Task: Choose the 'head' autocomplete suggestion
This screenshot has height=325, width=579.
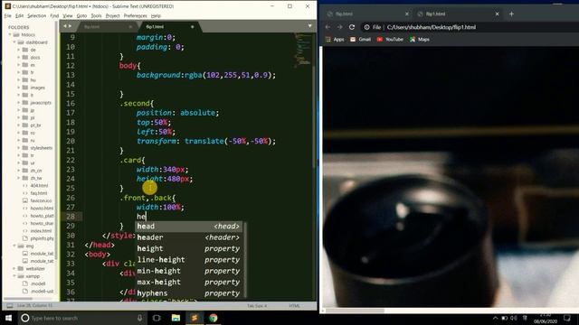Action: [x=188, y=227]
